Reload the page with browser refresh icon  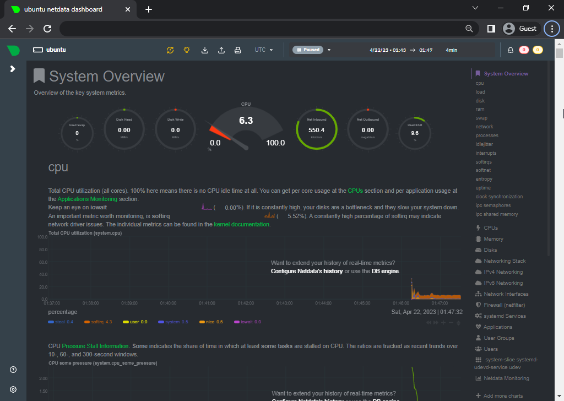[x=47, y=29]
